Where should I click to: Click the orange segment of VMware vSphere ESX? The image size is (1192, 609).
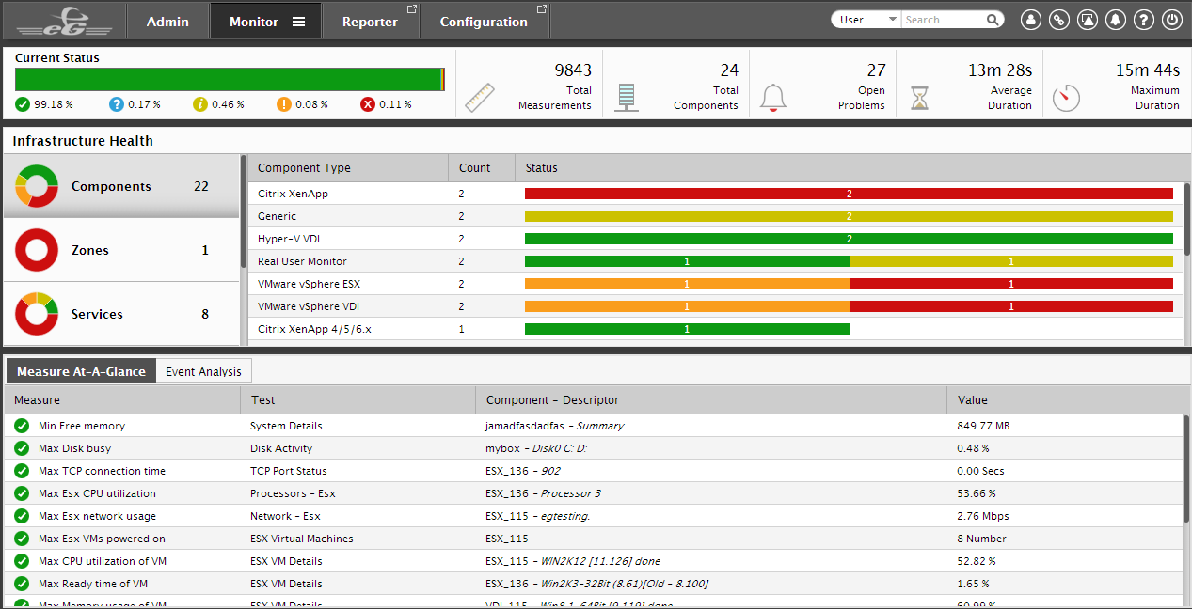pos(687,284)
